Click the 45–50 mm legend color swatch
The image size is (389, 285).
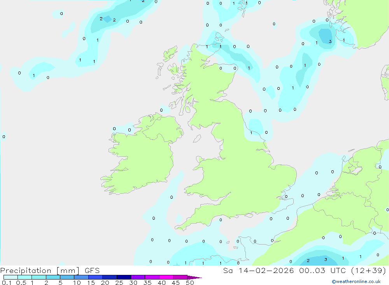pos(180,277)
